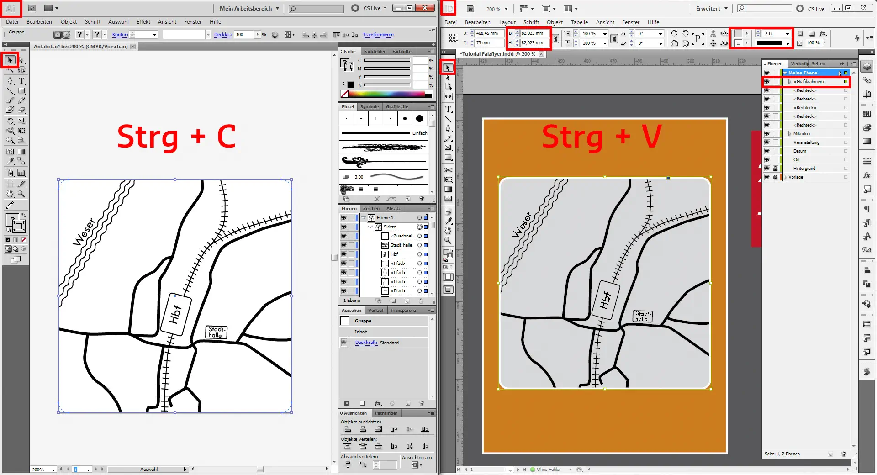Click the trash icon in Illustrator's Ebenen panel

pos(421,301)
